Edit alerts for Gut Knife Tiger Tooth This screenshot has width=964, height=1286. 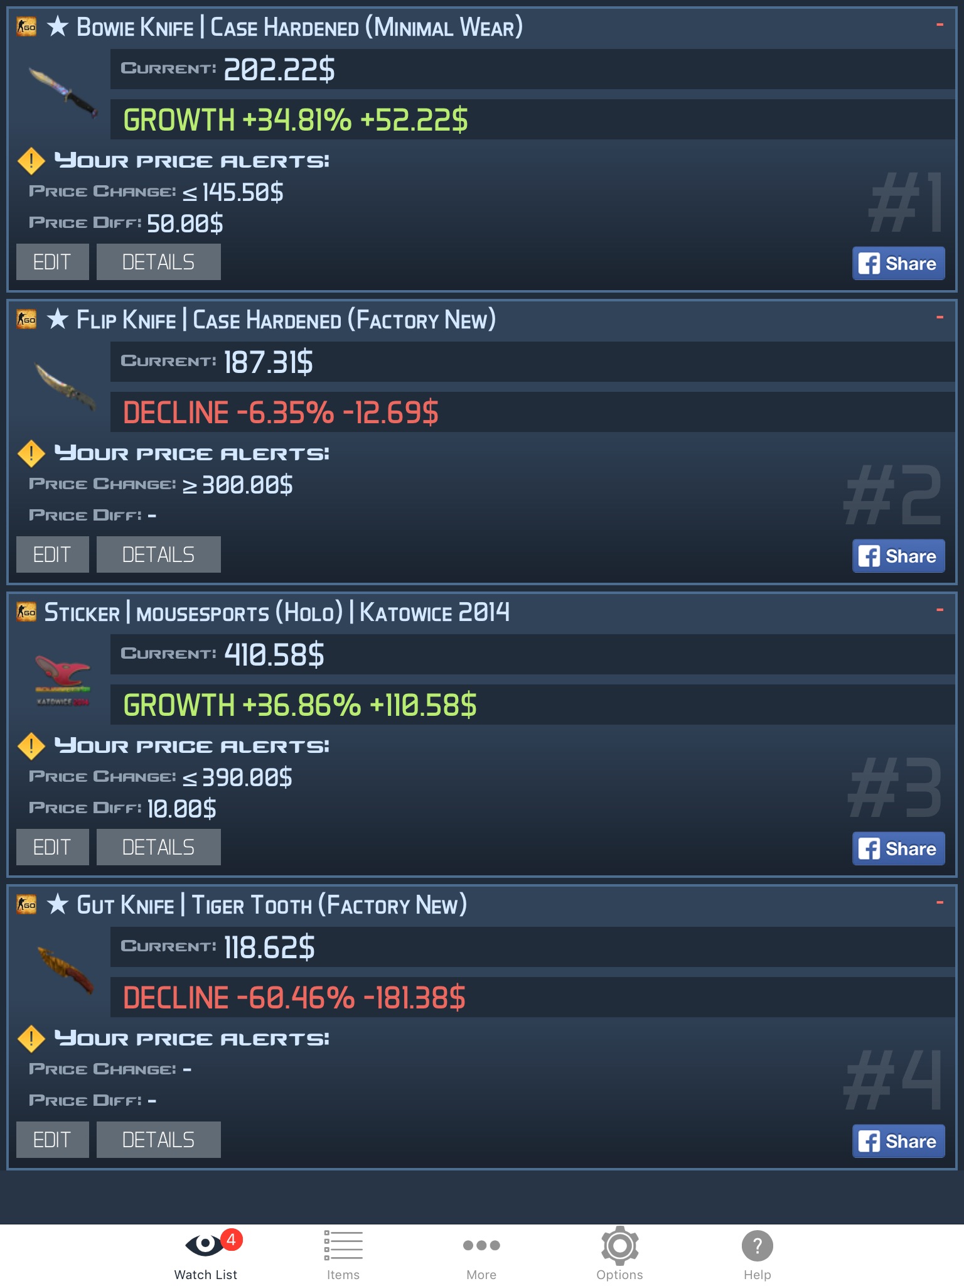[53, 1140]
